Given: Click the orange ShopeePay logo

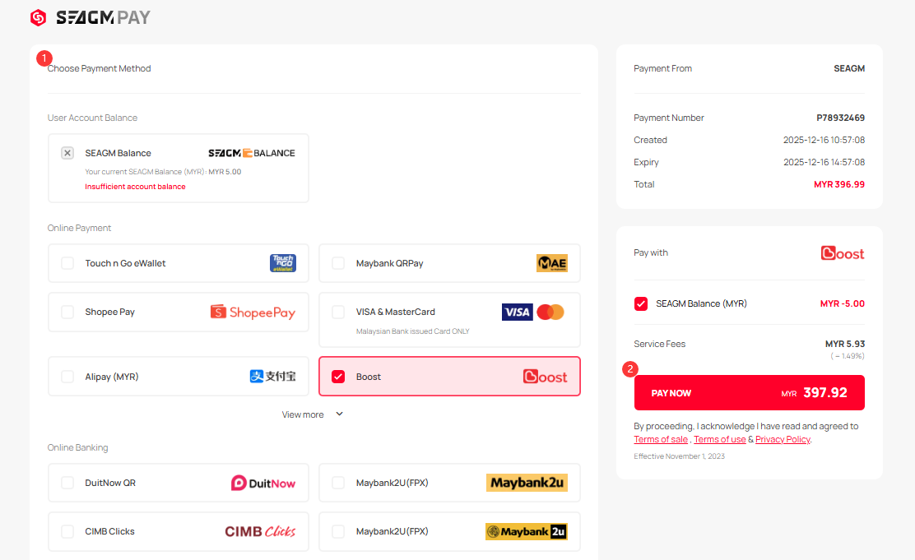Looking at the screenshot, I should click(253, 312).
